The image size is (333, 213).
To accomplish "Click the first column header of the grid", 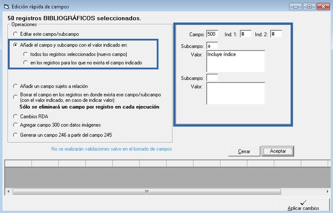I will click(18, 163).
